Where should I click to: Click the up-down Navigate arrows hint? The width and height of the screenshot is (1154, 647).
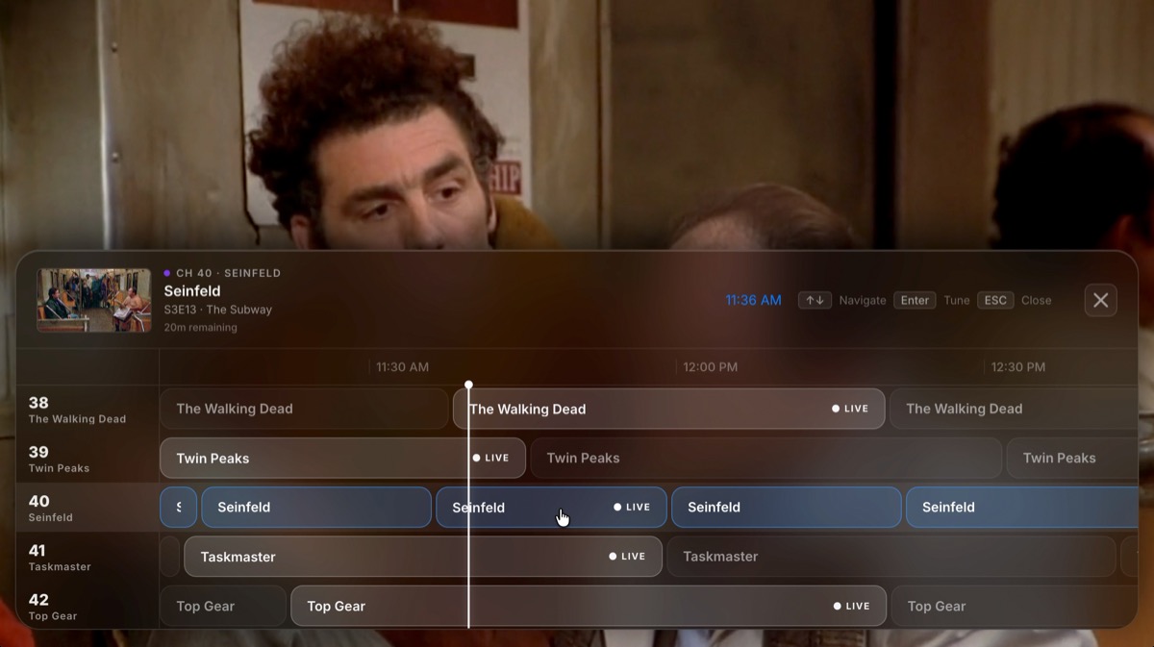[x=814, y=300]
